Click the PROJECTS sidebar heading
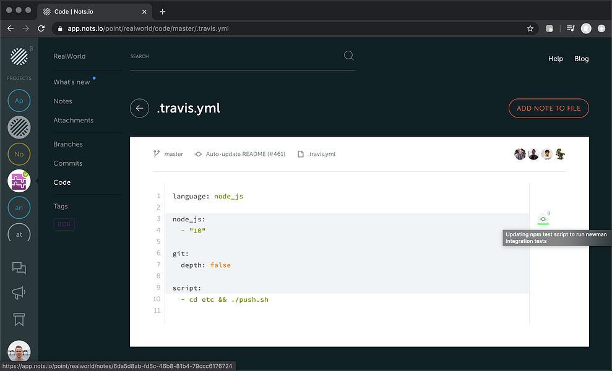This screenshot has height=371, width=612. 19,79
